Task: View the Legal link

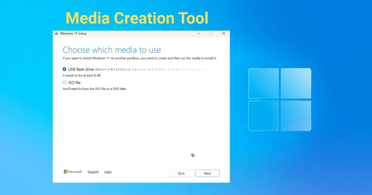Action: [x=108, y=171]
